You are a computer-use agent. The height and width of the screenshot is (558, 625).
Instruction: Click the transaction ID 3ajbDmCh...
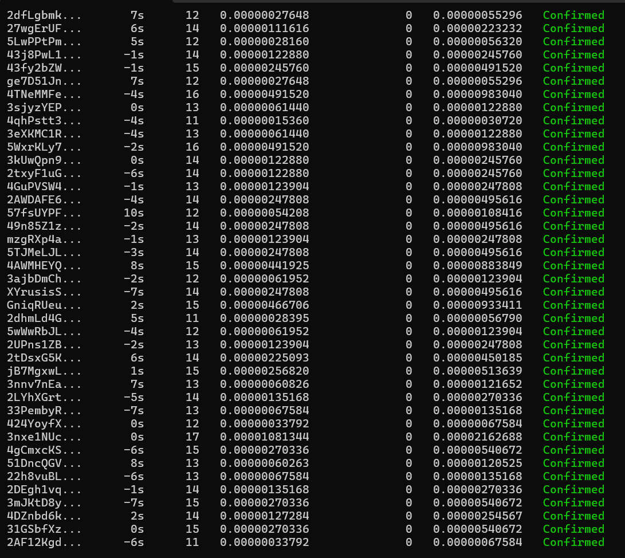pyautogui.click(x=44, y=278)
